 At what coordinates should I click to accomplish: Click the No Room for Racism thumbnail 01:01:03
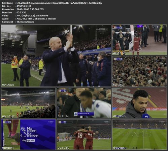coord(28,135)
